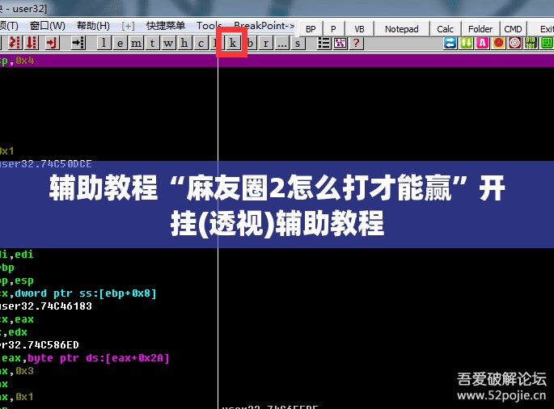Click the CMD button

click(513, 29)
